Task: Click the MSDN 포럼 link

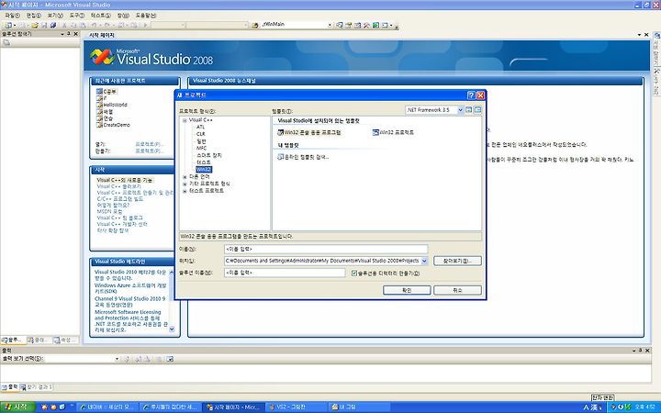Action: [109, 212]
